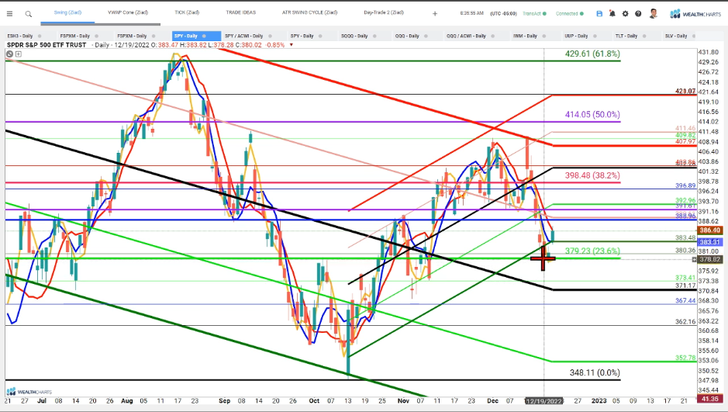Toggle the dot on ESH3 - Daily tab
728x412 pixels.
[x=40, y=36]
